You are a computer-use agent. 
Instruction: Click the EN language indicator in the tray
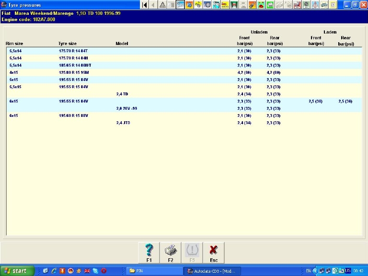[309, 271]
